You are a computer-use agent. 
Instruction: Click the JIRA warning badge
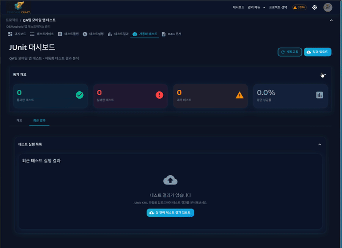tap(299, 7)
